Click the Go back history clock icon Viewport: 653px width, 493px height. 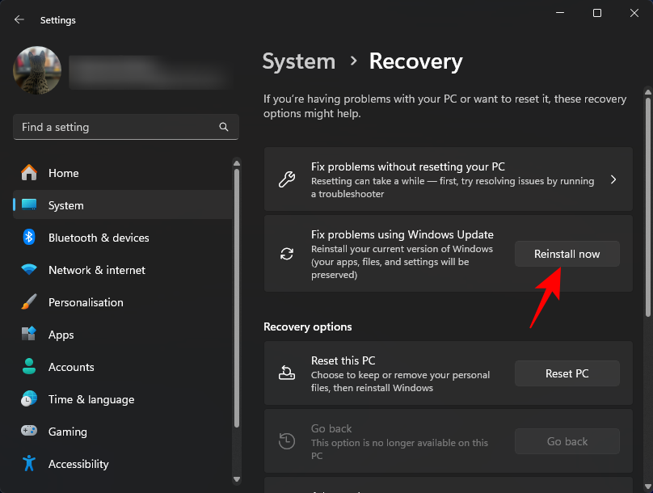point(287,441)
